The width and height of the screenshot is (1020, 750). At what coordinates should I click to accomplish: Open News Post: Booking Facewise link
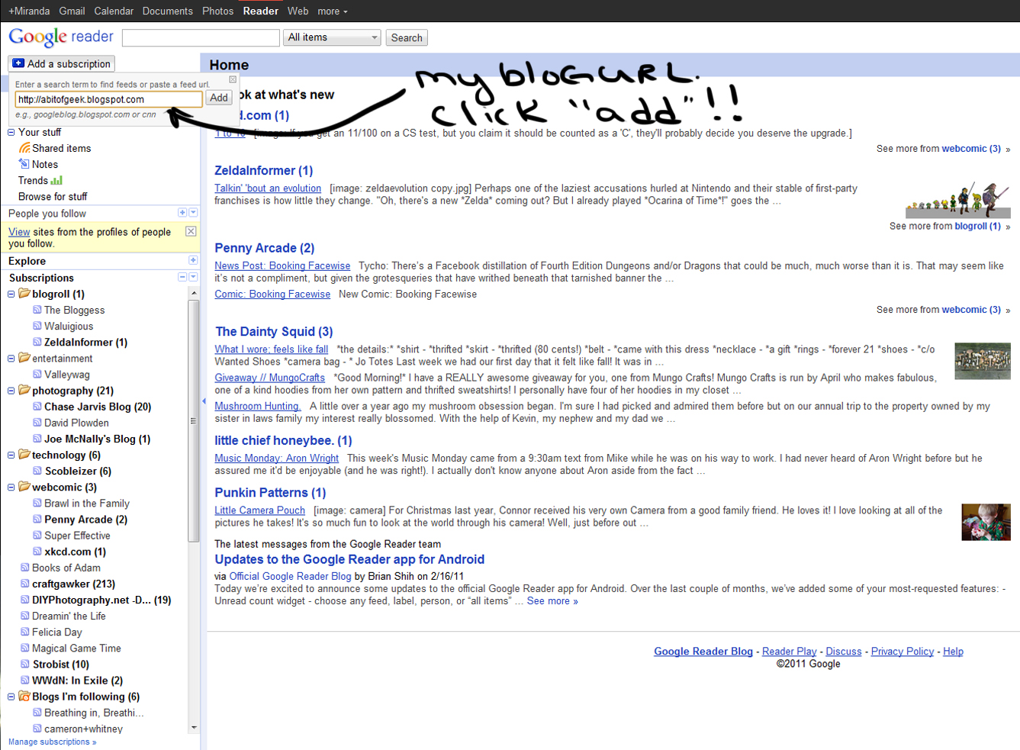point(282,266)
